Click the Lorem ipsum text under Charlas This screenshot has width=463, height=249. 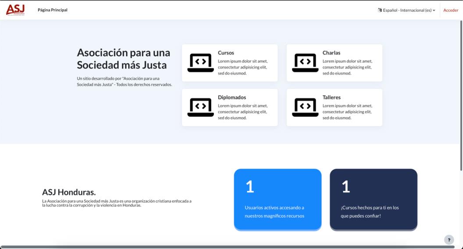point(347,67)
